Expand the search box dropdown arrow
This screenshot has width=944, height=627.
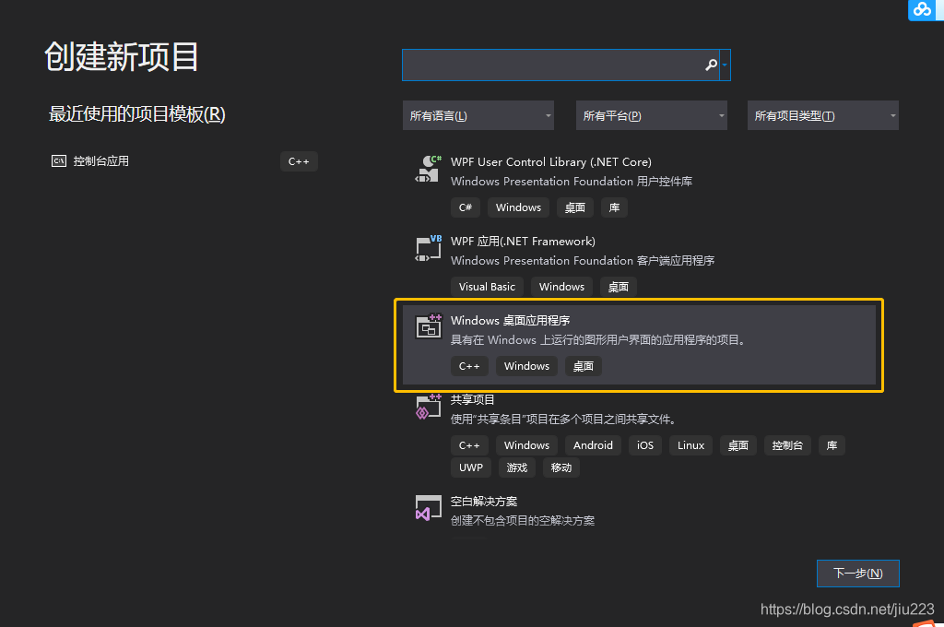point(726,65)
